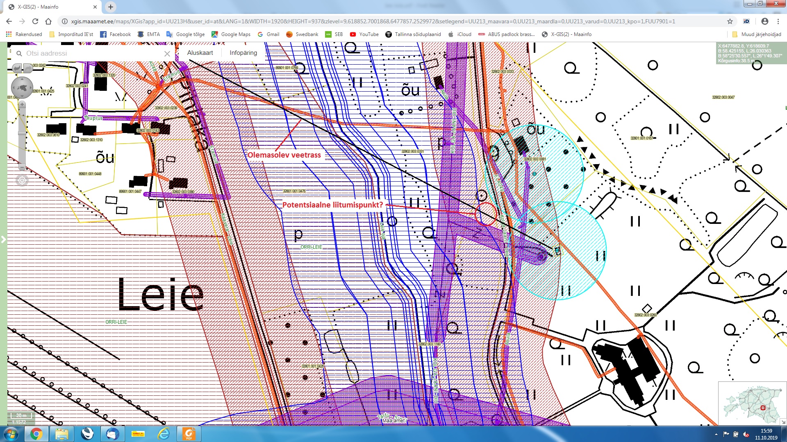Bookmark this page with the star
Image resolution: width=787 pixels, height=442 pixels.
(x=730, y=21)
